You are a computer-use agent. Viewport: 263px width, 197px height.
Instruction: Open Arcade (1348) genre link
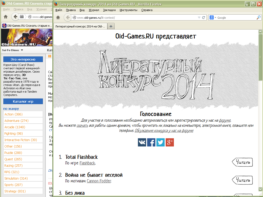click(x=15, y=127)
